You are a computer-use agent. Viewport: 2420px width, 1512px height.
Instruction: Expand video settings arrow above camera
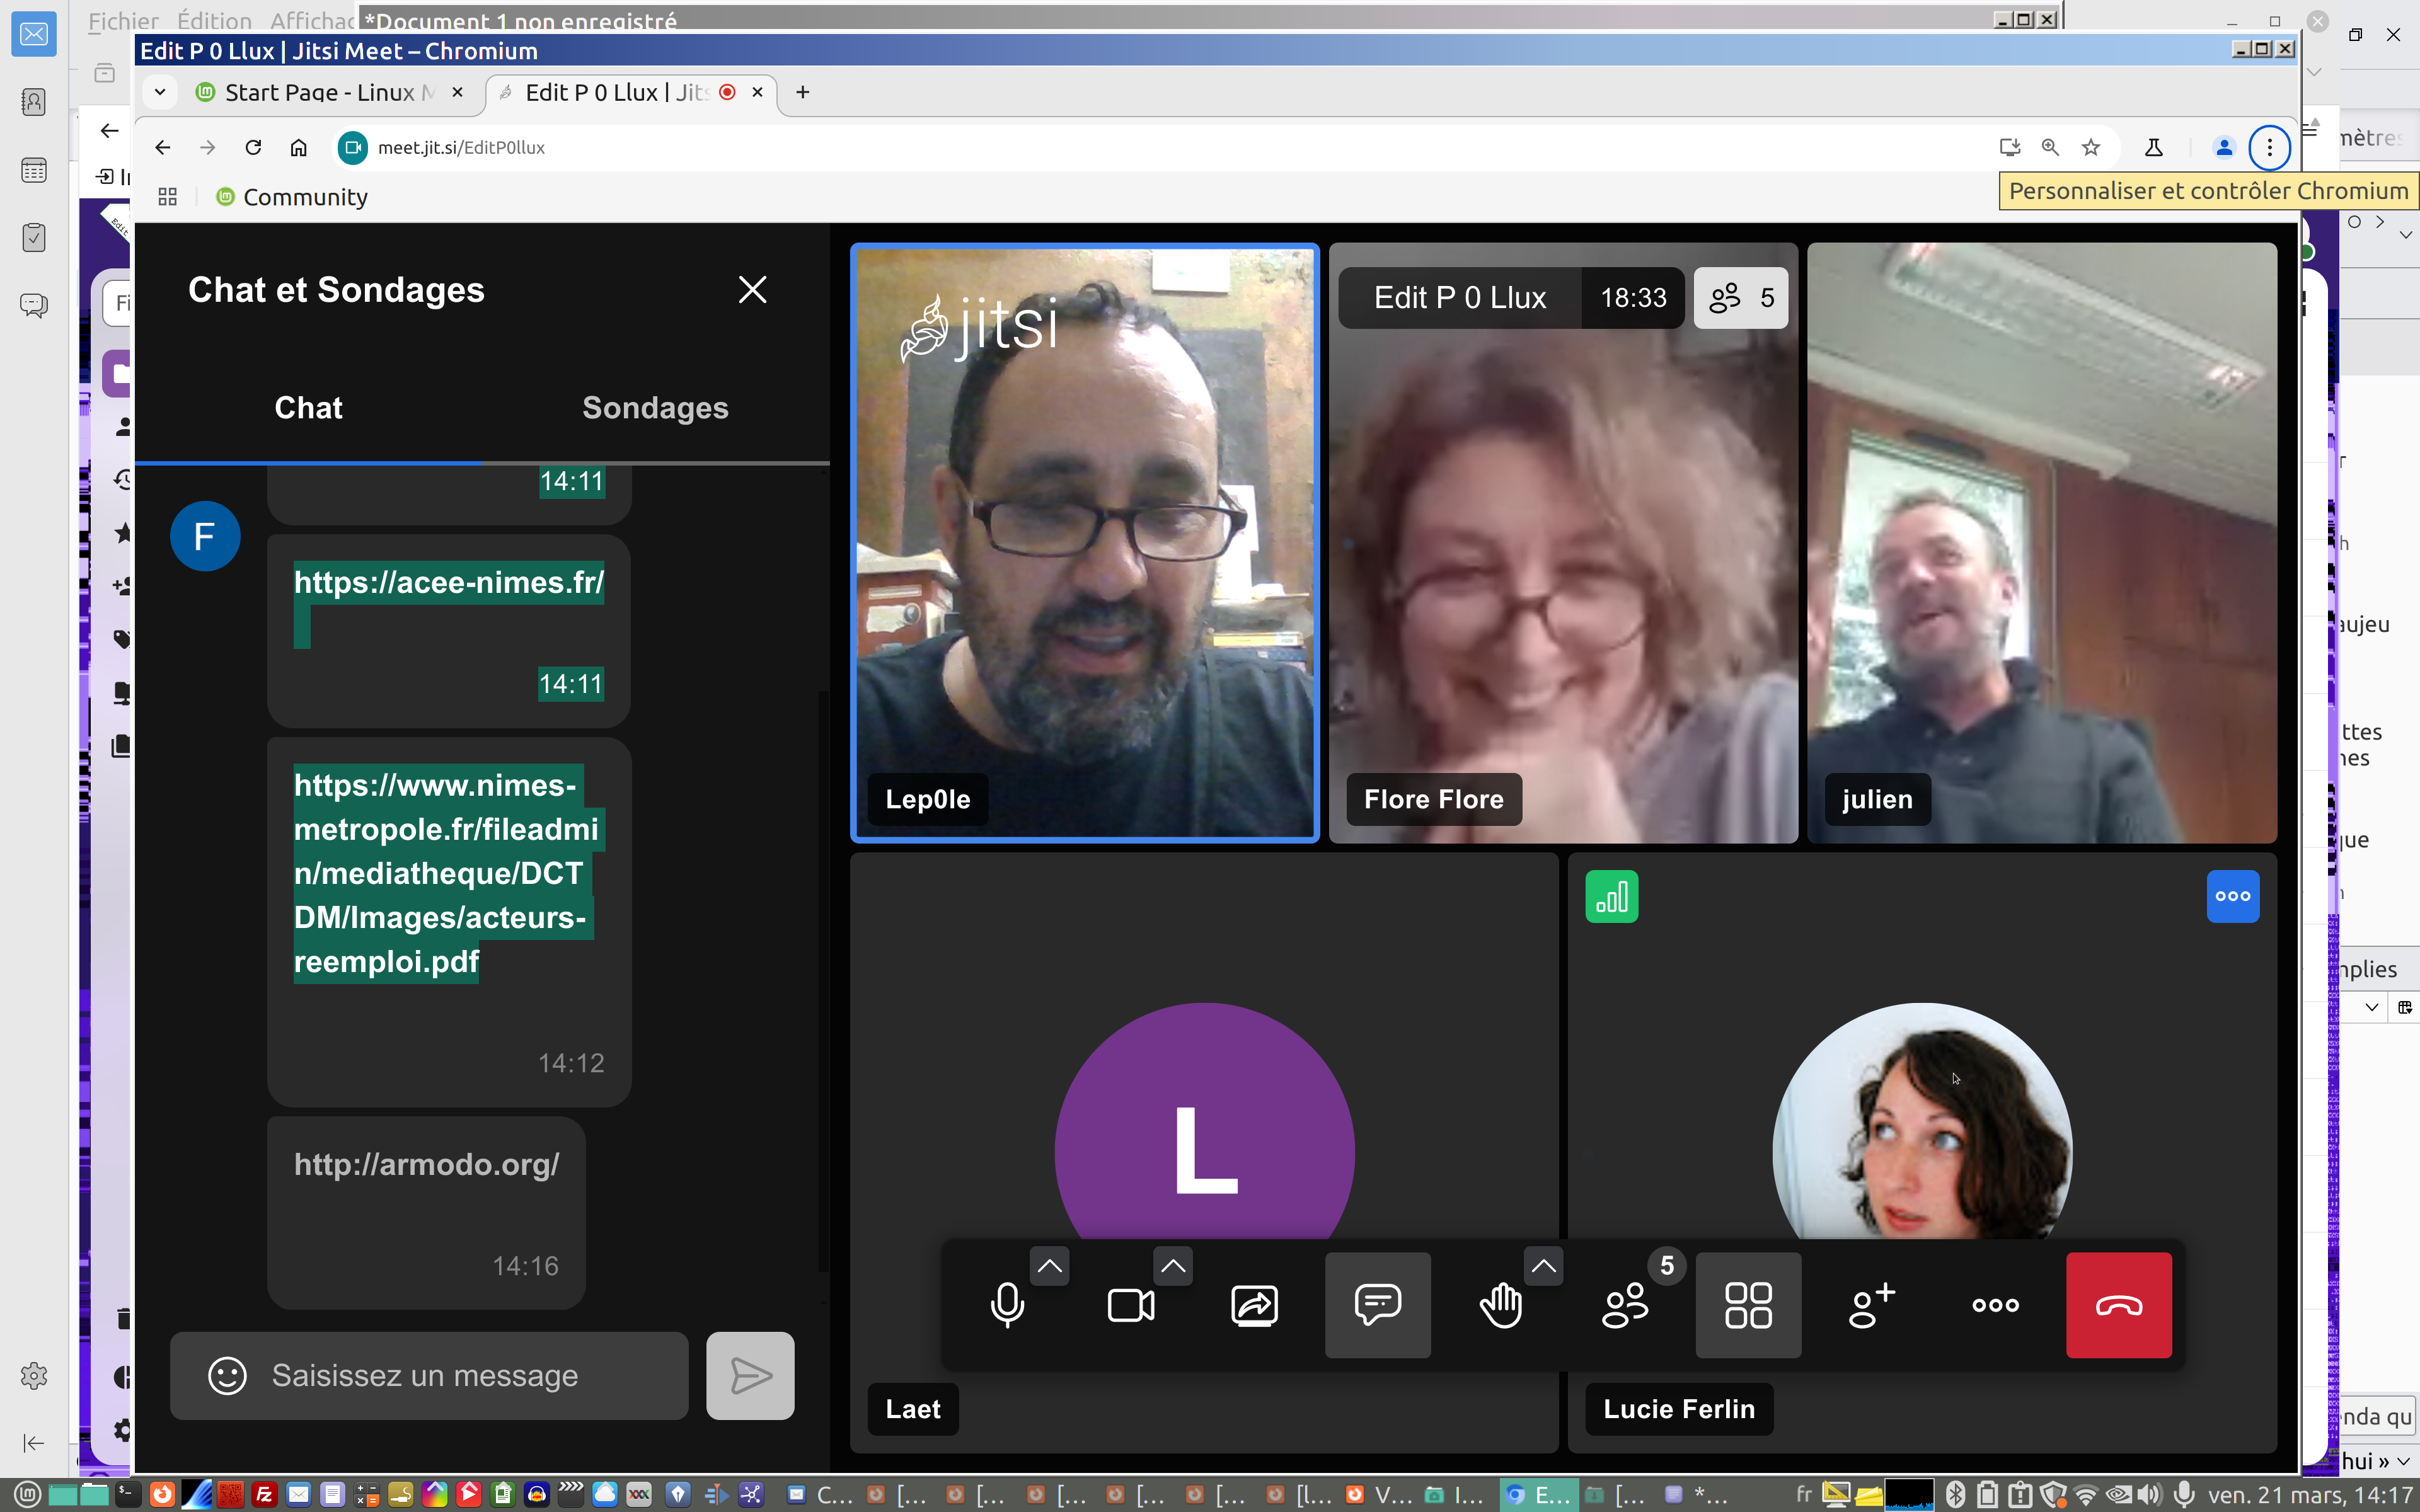click(x=1173, y=1266)
